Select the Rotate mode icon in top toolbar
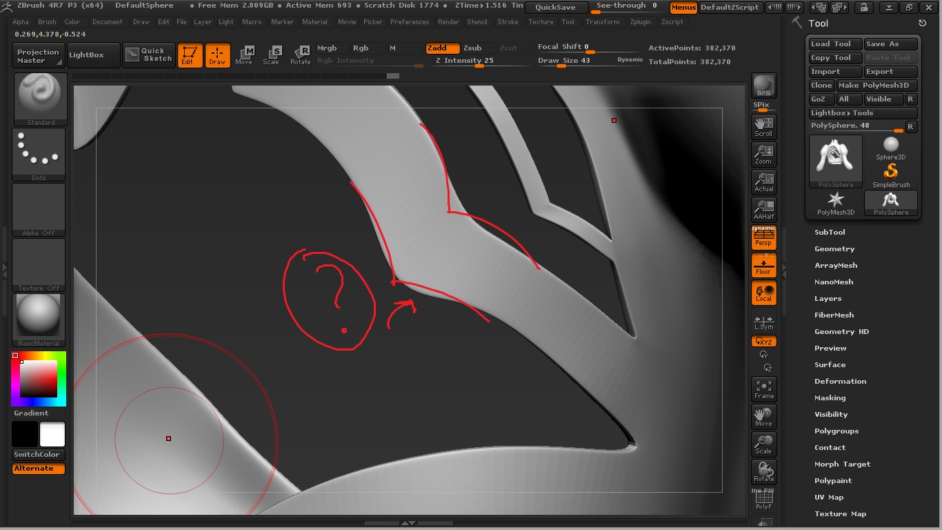Image resolution: width=942 pixels, height=530 pixels. pyautogui.click(x=300, y=55)
